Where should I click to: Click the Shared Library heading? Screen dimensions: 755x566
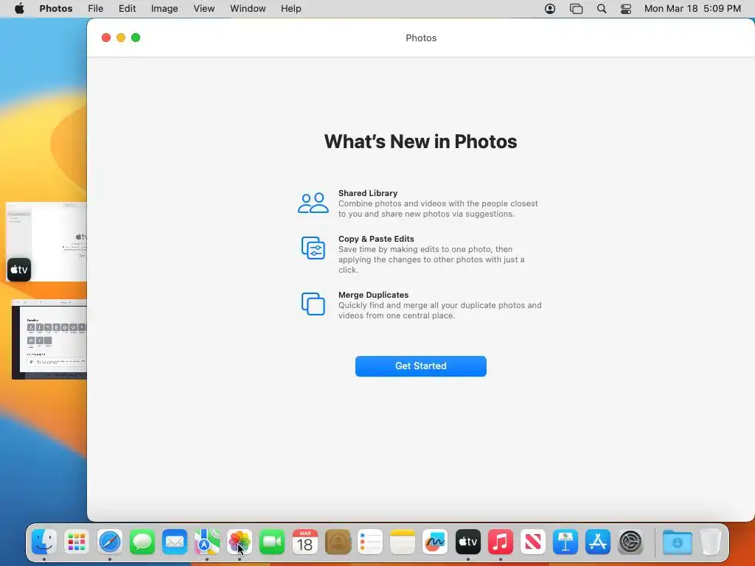(368, 193)
